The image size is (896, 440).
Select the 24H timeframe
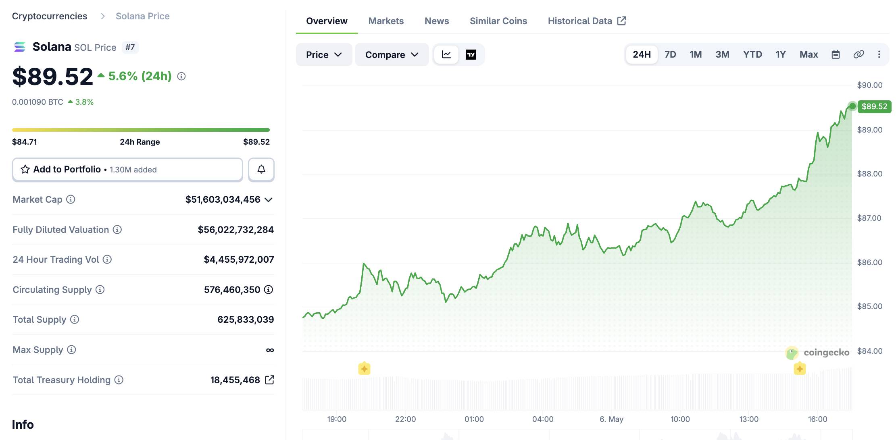pos(642,54)
